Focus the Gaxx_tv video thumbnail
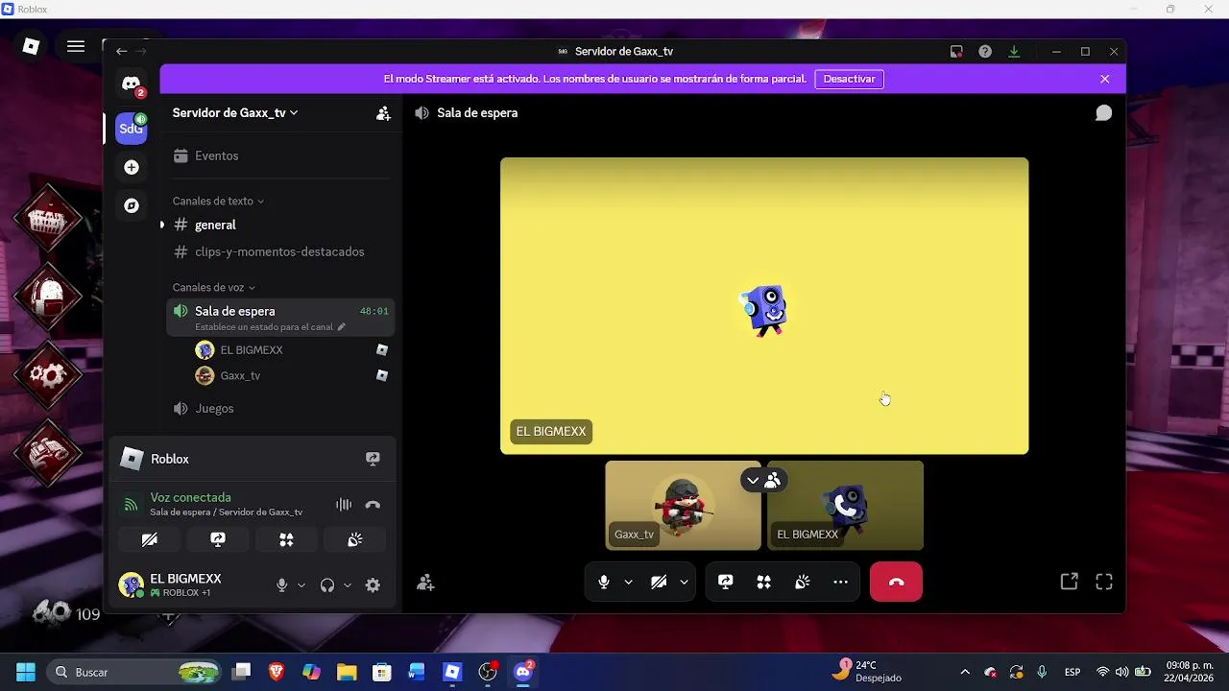1229x691 pixels. pos(683,505)
